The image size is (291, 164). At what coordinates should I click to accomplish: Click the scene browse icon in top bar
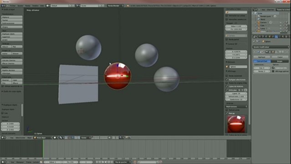77,6
